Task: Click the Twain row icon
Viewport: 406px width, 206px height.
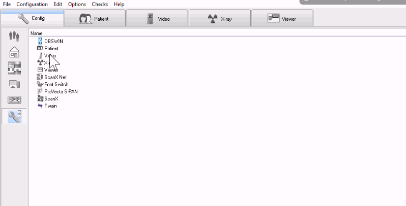Action: [40, 106]
